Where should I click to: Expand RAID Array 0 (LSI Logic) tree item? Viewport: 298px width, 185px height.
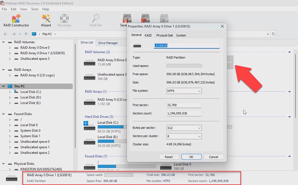(10, 75)
